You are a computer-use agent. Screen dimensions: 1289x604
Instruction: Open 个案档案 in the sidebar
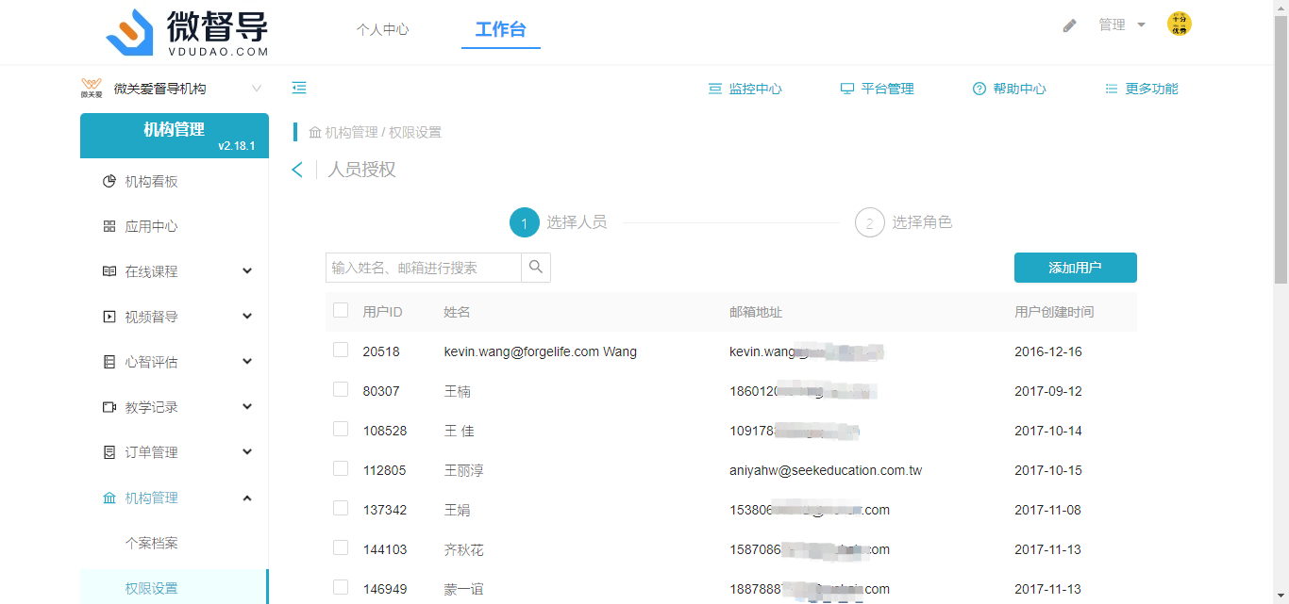152,543
